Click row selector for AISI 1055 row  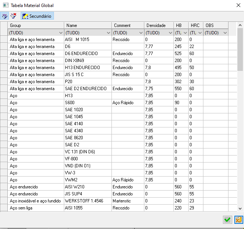[x=4, y=208]
